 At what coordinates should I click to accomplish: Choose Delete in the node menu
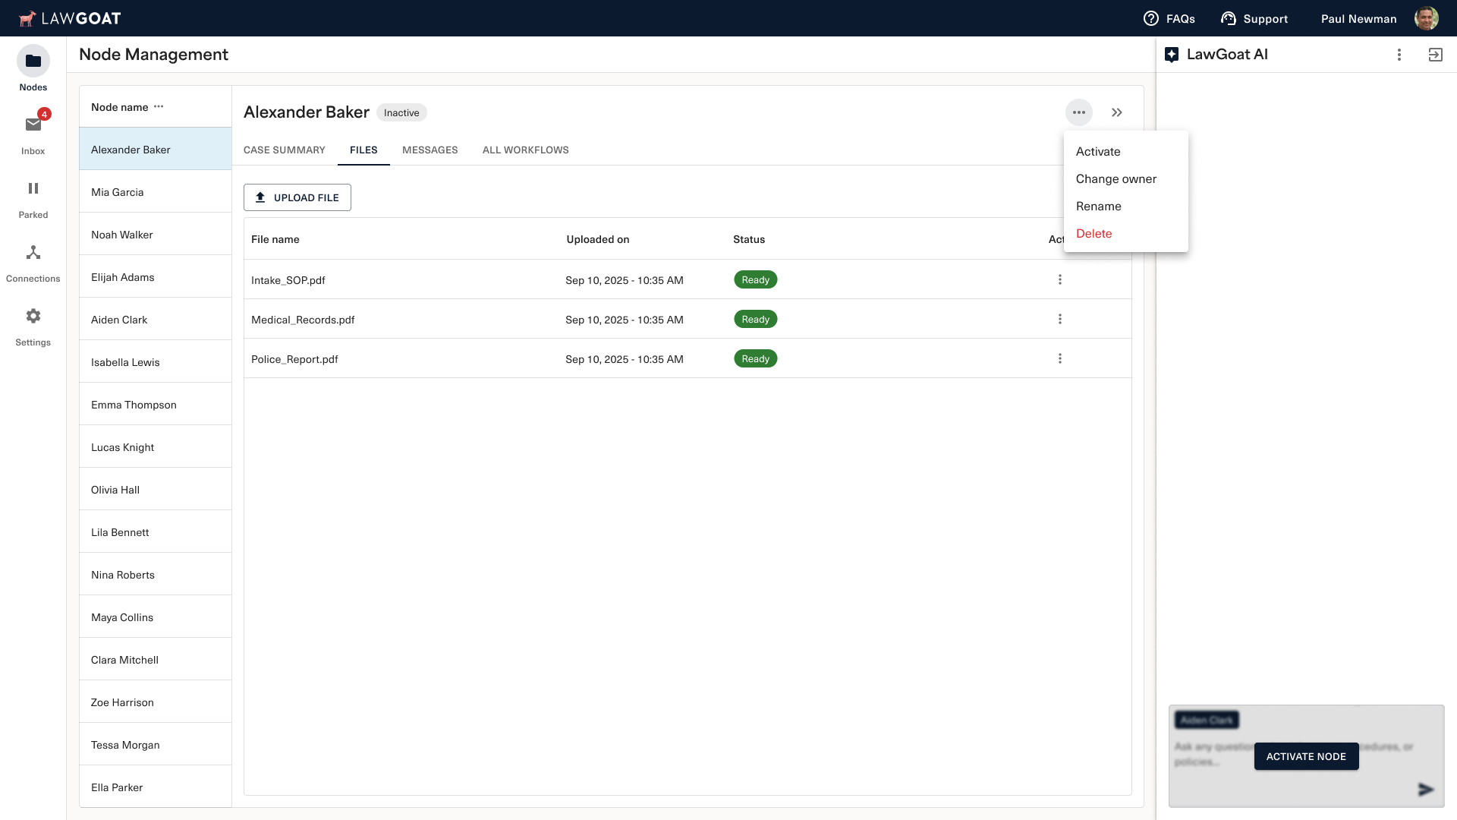tap(1094, 234)
